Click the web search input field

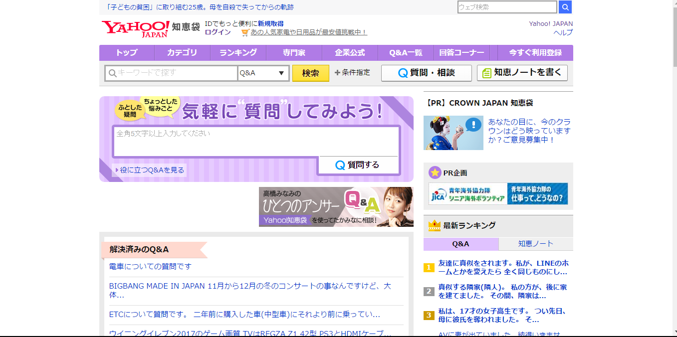click(x=507, y=7)
